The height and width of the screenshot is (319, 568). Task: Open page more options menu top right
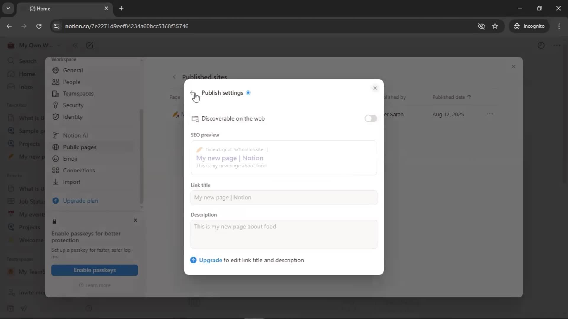point(557,45)
